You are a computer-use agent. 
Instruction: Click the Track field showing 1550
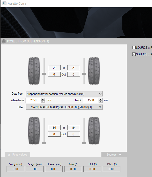[91, 100]
